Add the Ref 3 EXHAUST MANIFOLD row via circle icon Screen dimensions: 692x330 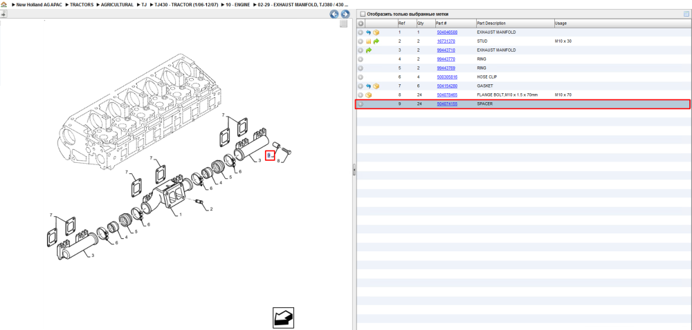tap(361, 50)
